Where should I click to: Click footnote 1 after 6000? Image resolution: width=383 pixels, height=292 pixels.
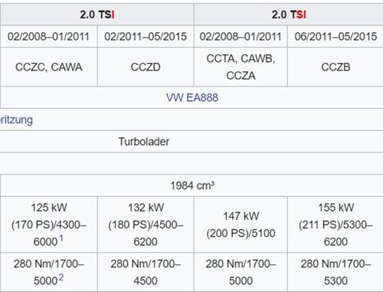(61, 238)
